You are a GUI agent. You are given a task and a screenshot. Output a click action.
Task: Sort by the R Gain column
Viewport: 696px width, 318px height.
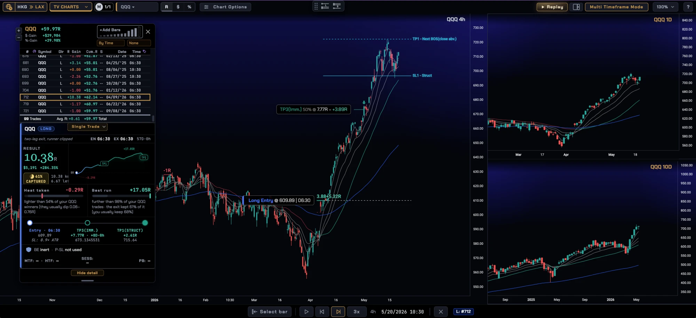click(x=74, y=51)
